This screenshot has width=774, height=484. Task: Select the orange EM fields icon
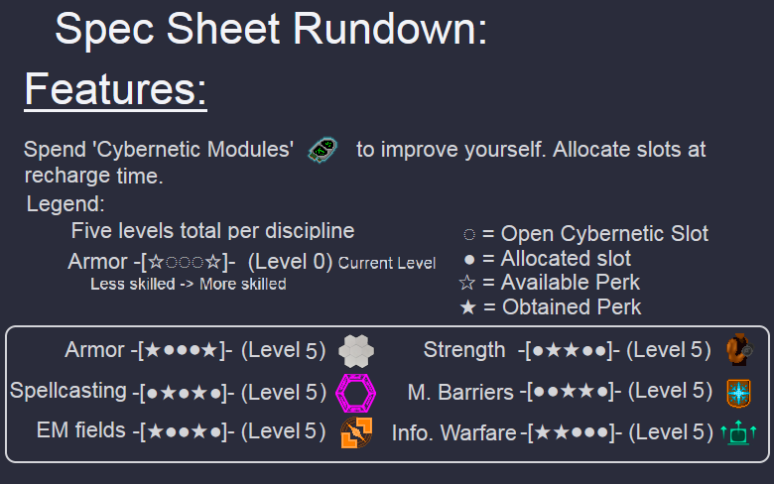356,432
